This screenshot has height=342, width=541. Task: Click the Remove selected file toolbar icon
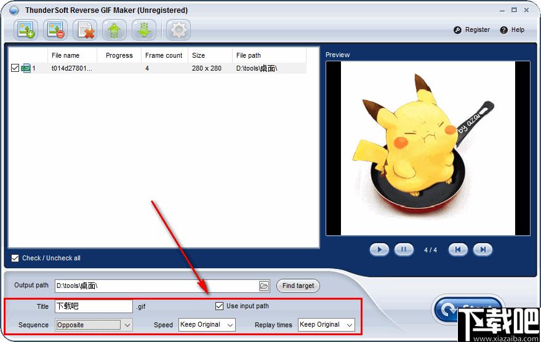click(55, 30)
